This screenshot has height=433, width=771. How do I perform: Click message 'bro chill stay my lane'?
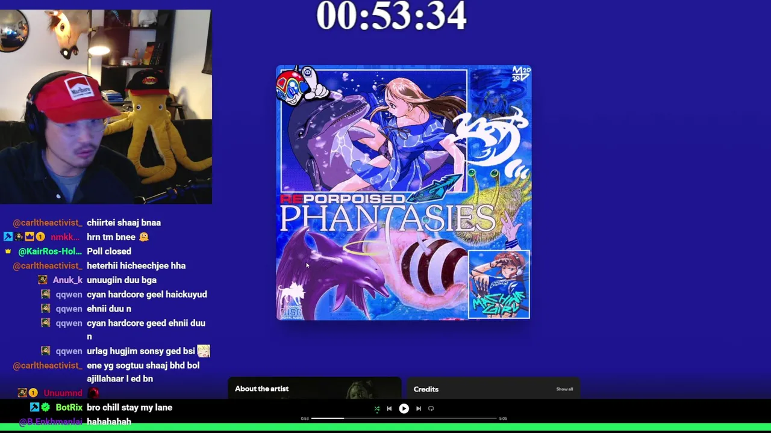130,408
